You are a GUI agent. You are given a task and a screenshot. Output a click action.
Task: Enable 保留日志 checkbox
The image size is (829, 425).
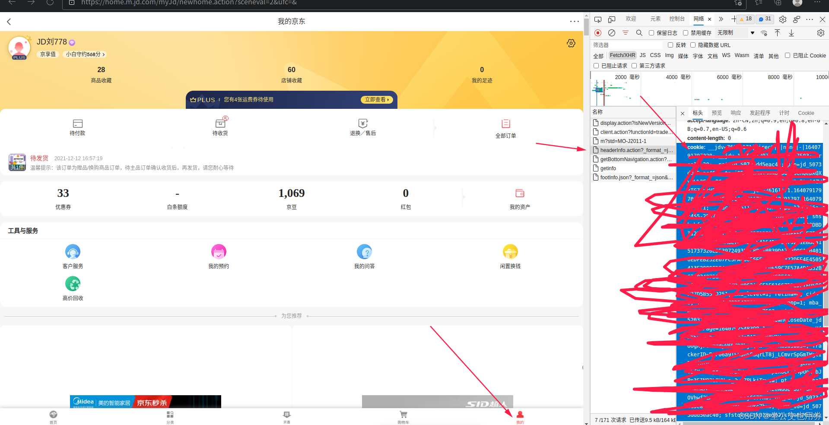651,33
